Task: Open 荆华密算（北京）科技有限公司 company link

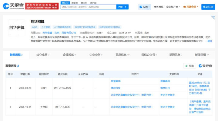Action: coord(59,32)
